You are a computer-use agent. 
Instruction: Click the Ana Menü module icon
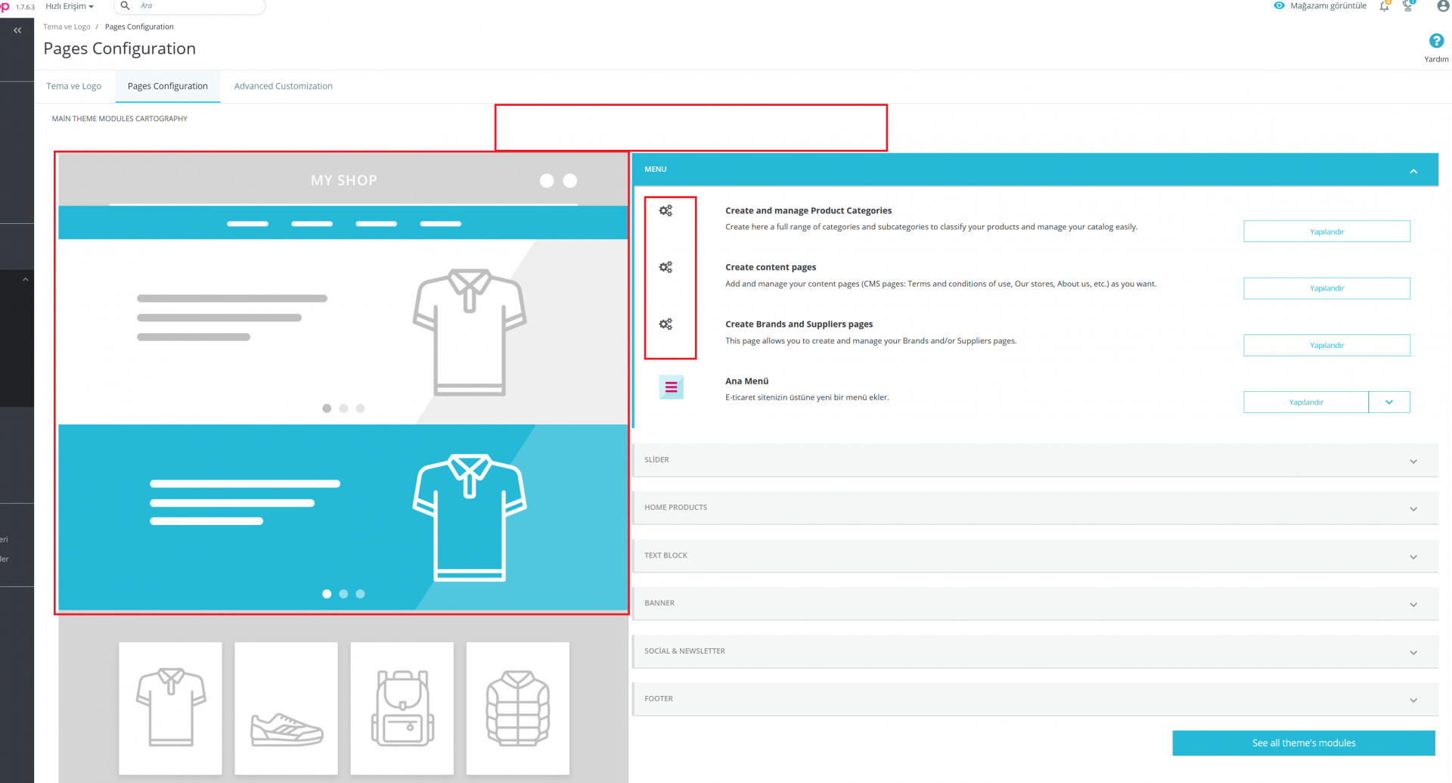tap(671, 387)
